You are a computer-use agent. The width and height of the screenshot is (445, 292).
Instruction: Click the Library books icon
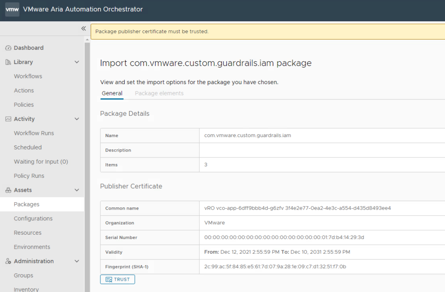point(8,62)
